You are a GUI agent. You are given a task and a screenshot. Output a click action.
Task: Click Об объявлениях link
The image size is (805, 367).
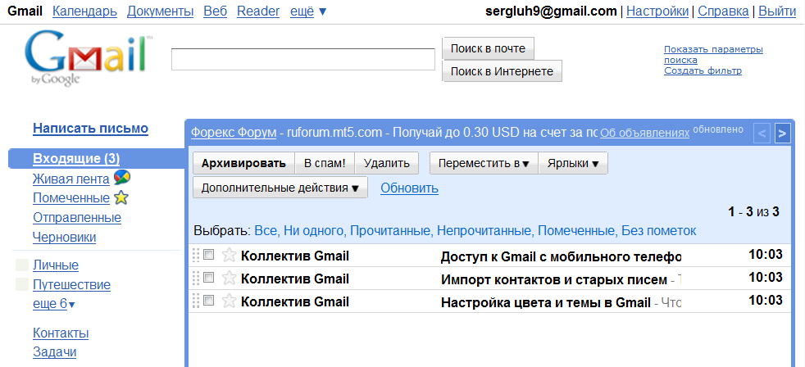644,133
